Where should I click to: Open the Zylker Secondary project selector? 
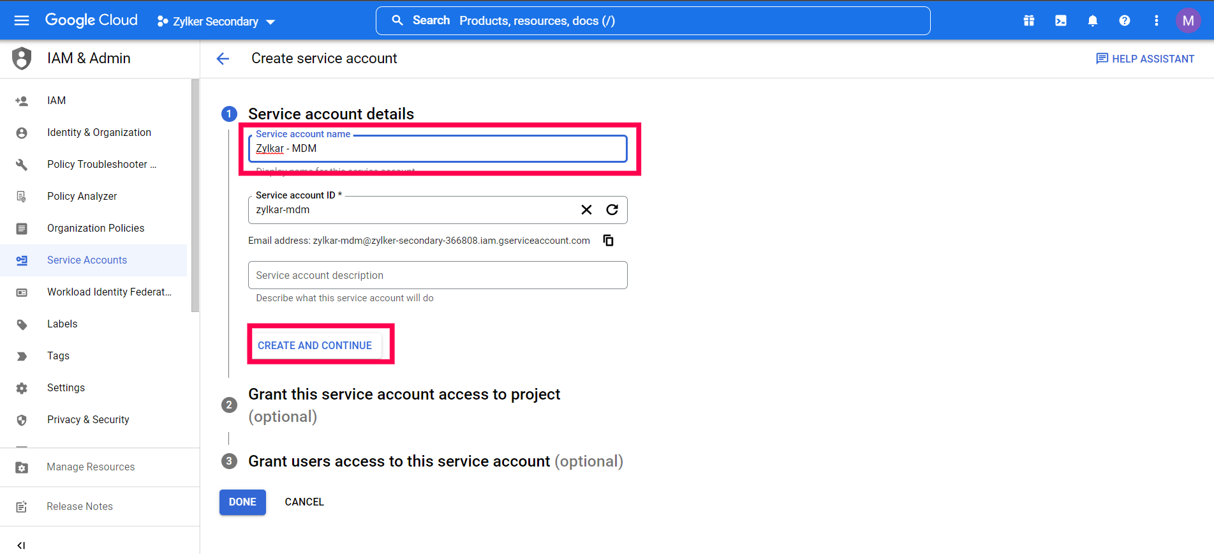click(216, 22)
